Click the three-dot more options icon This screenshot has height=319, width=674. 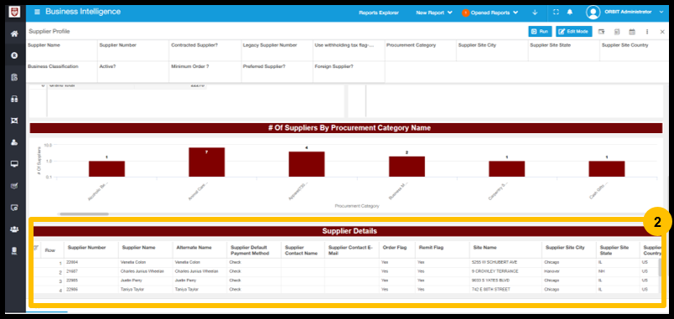647,32
